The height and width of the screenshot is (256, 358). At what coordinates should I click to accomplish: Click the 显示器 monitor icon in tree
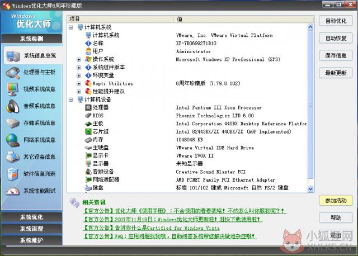tap(88, 164)
